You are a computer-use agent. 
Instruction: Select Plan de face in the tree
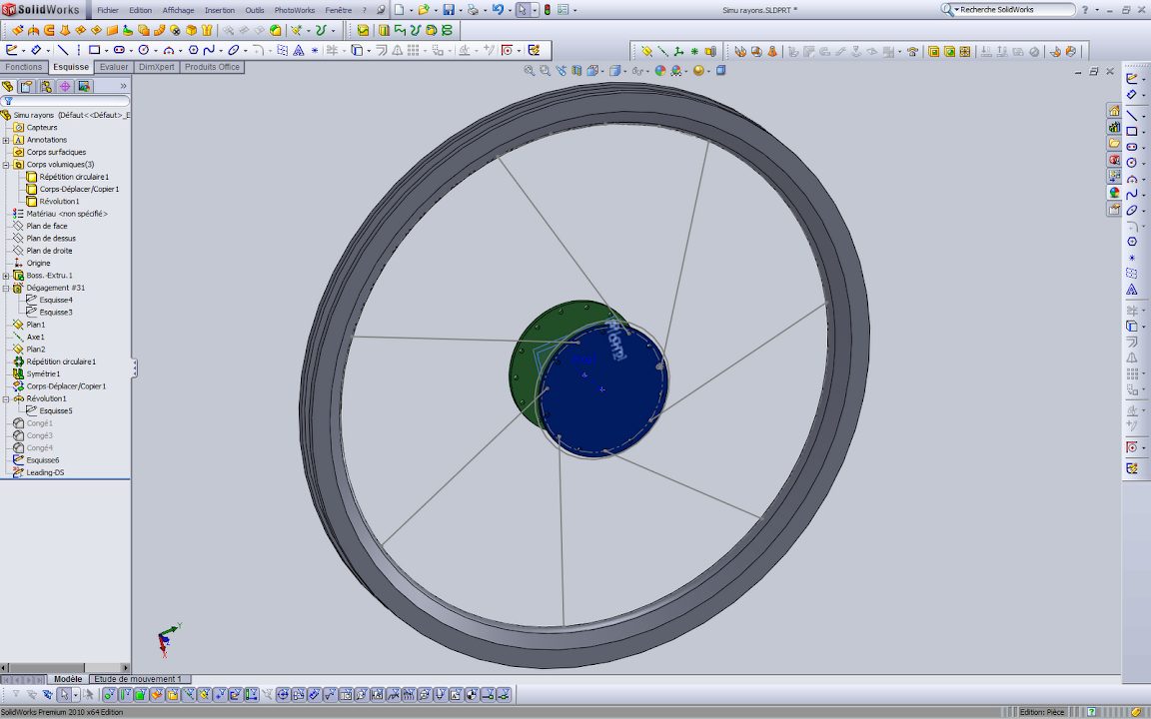(46, 226)
